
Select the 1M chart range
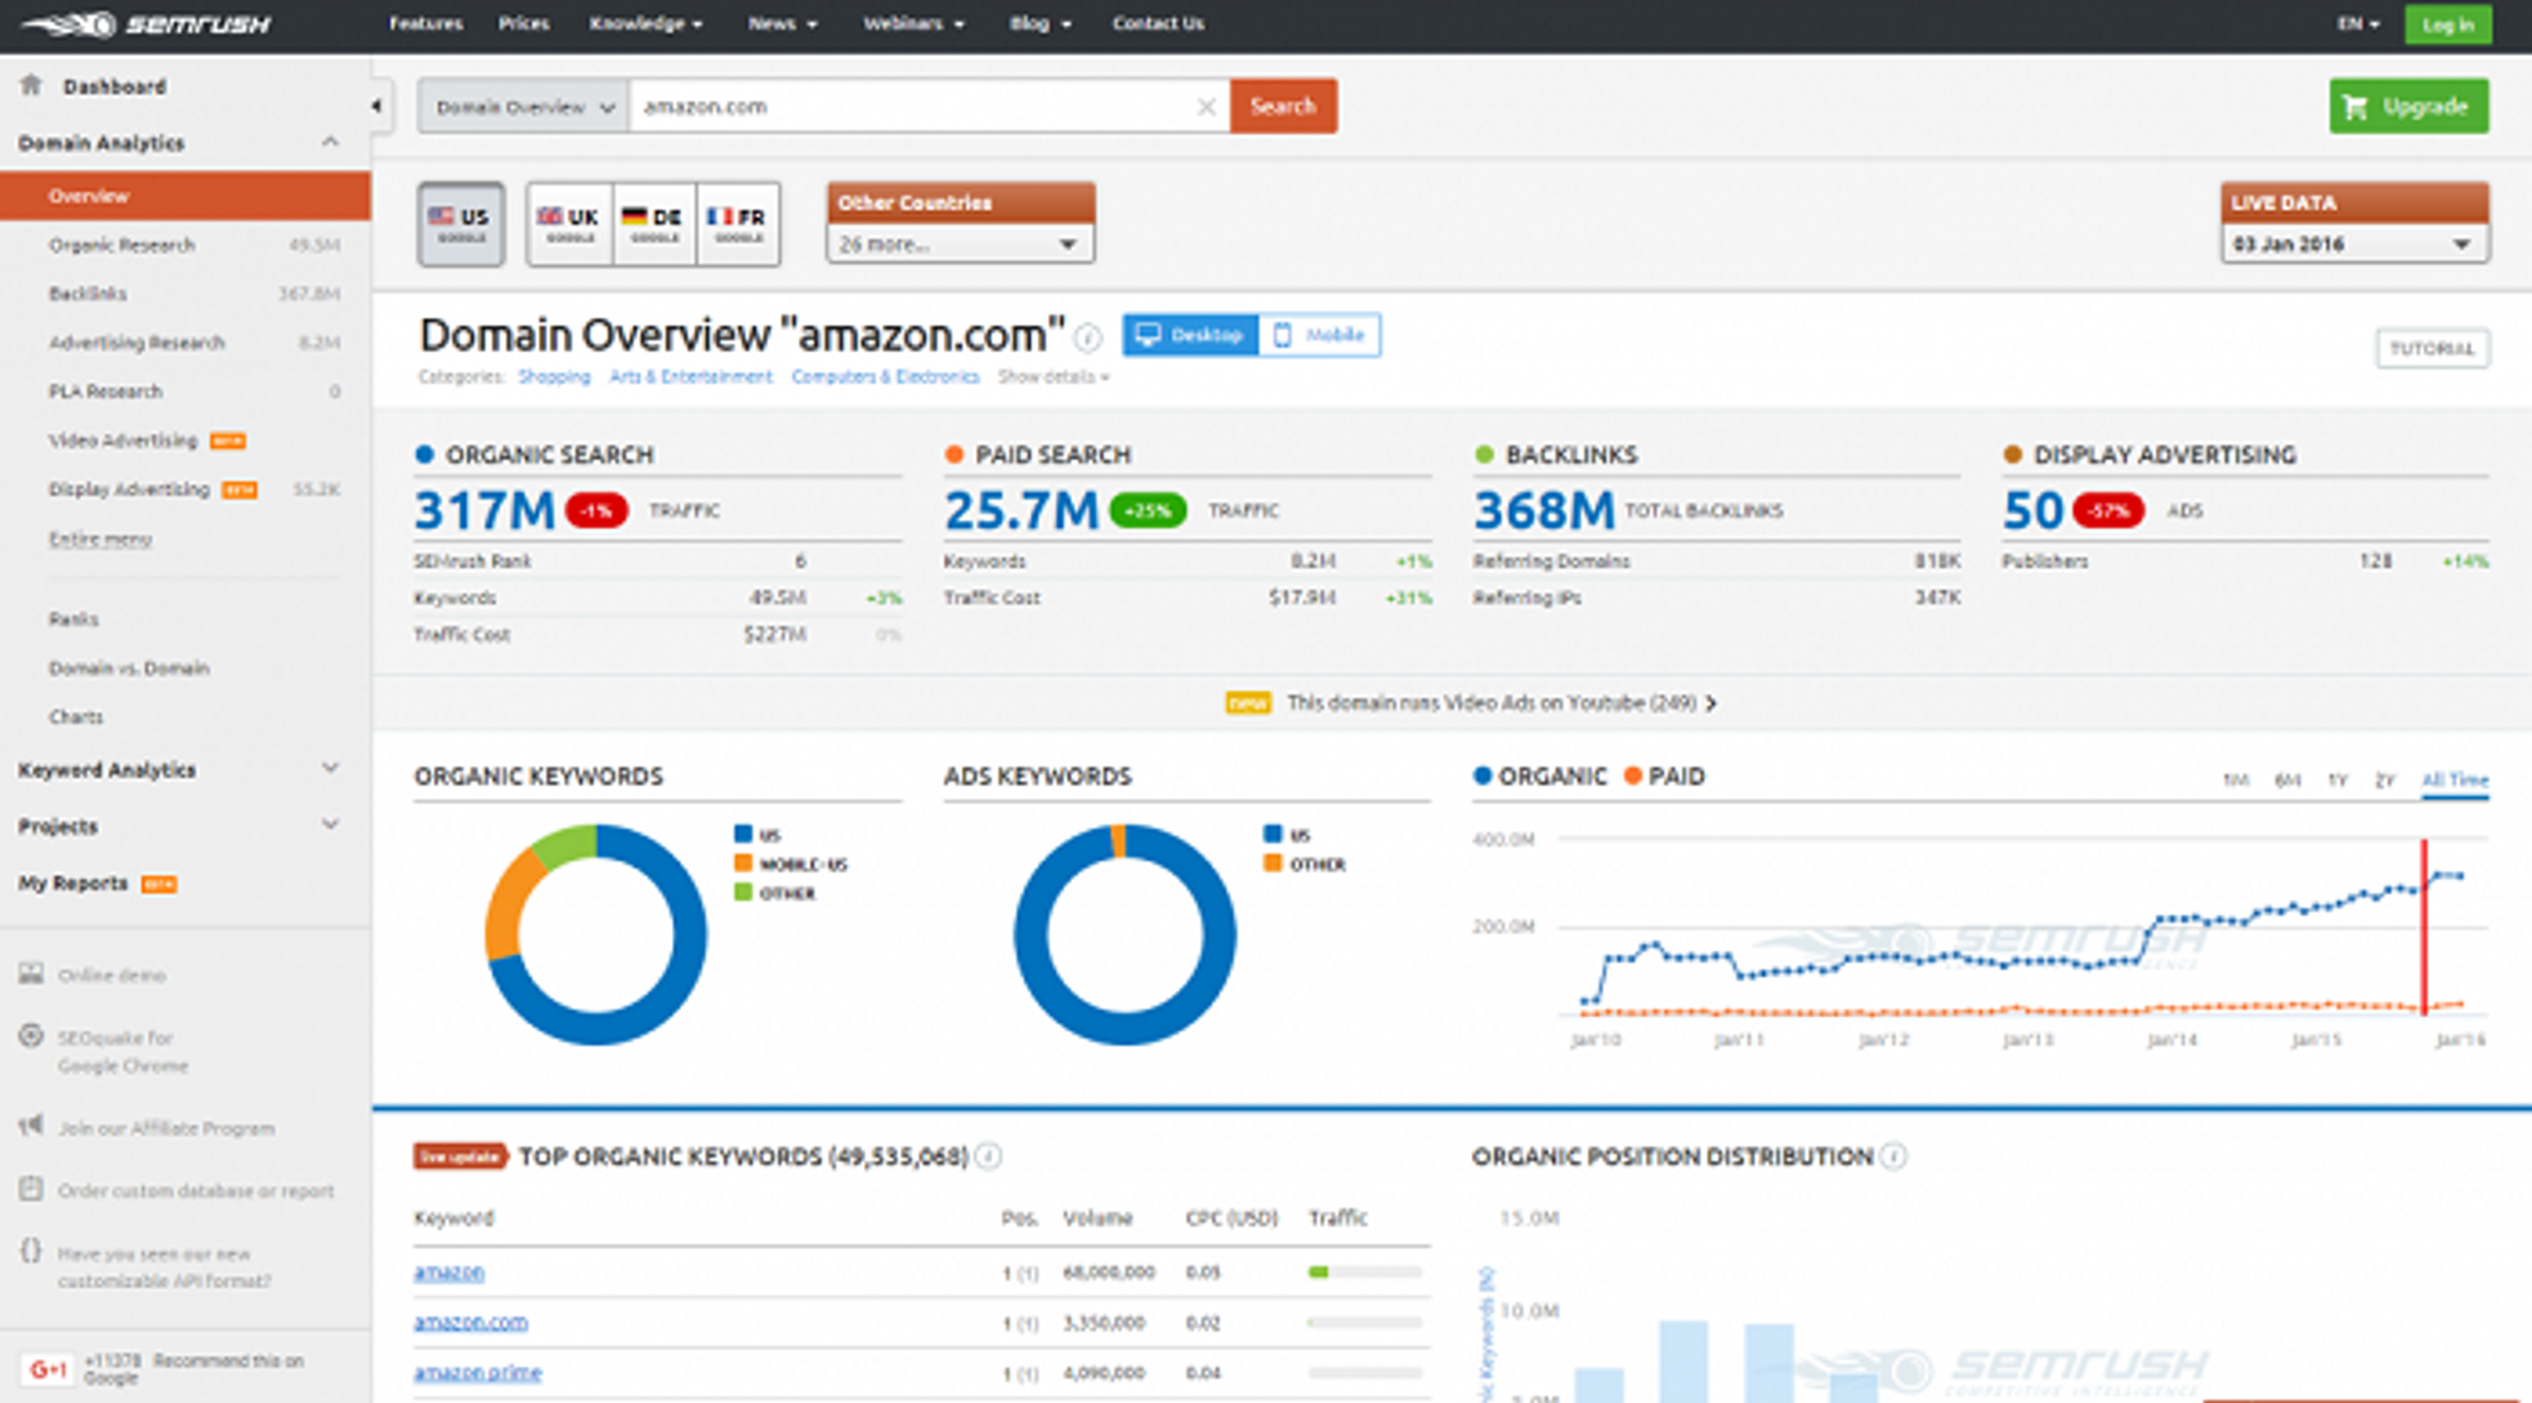click(x=2235, y=780)
